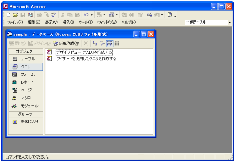Click icon beside デザイン ビューでクエリを作成する
The image size is (235, 162).
coord(49,52)
